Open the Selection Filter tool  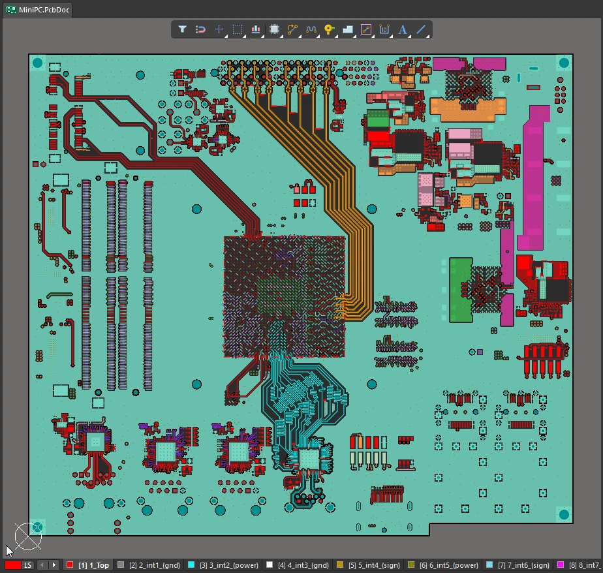183,29
